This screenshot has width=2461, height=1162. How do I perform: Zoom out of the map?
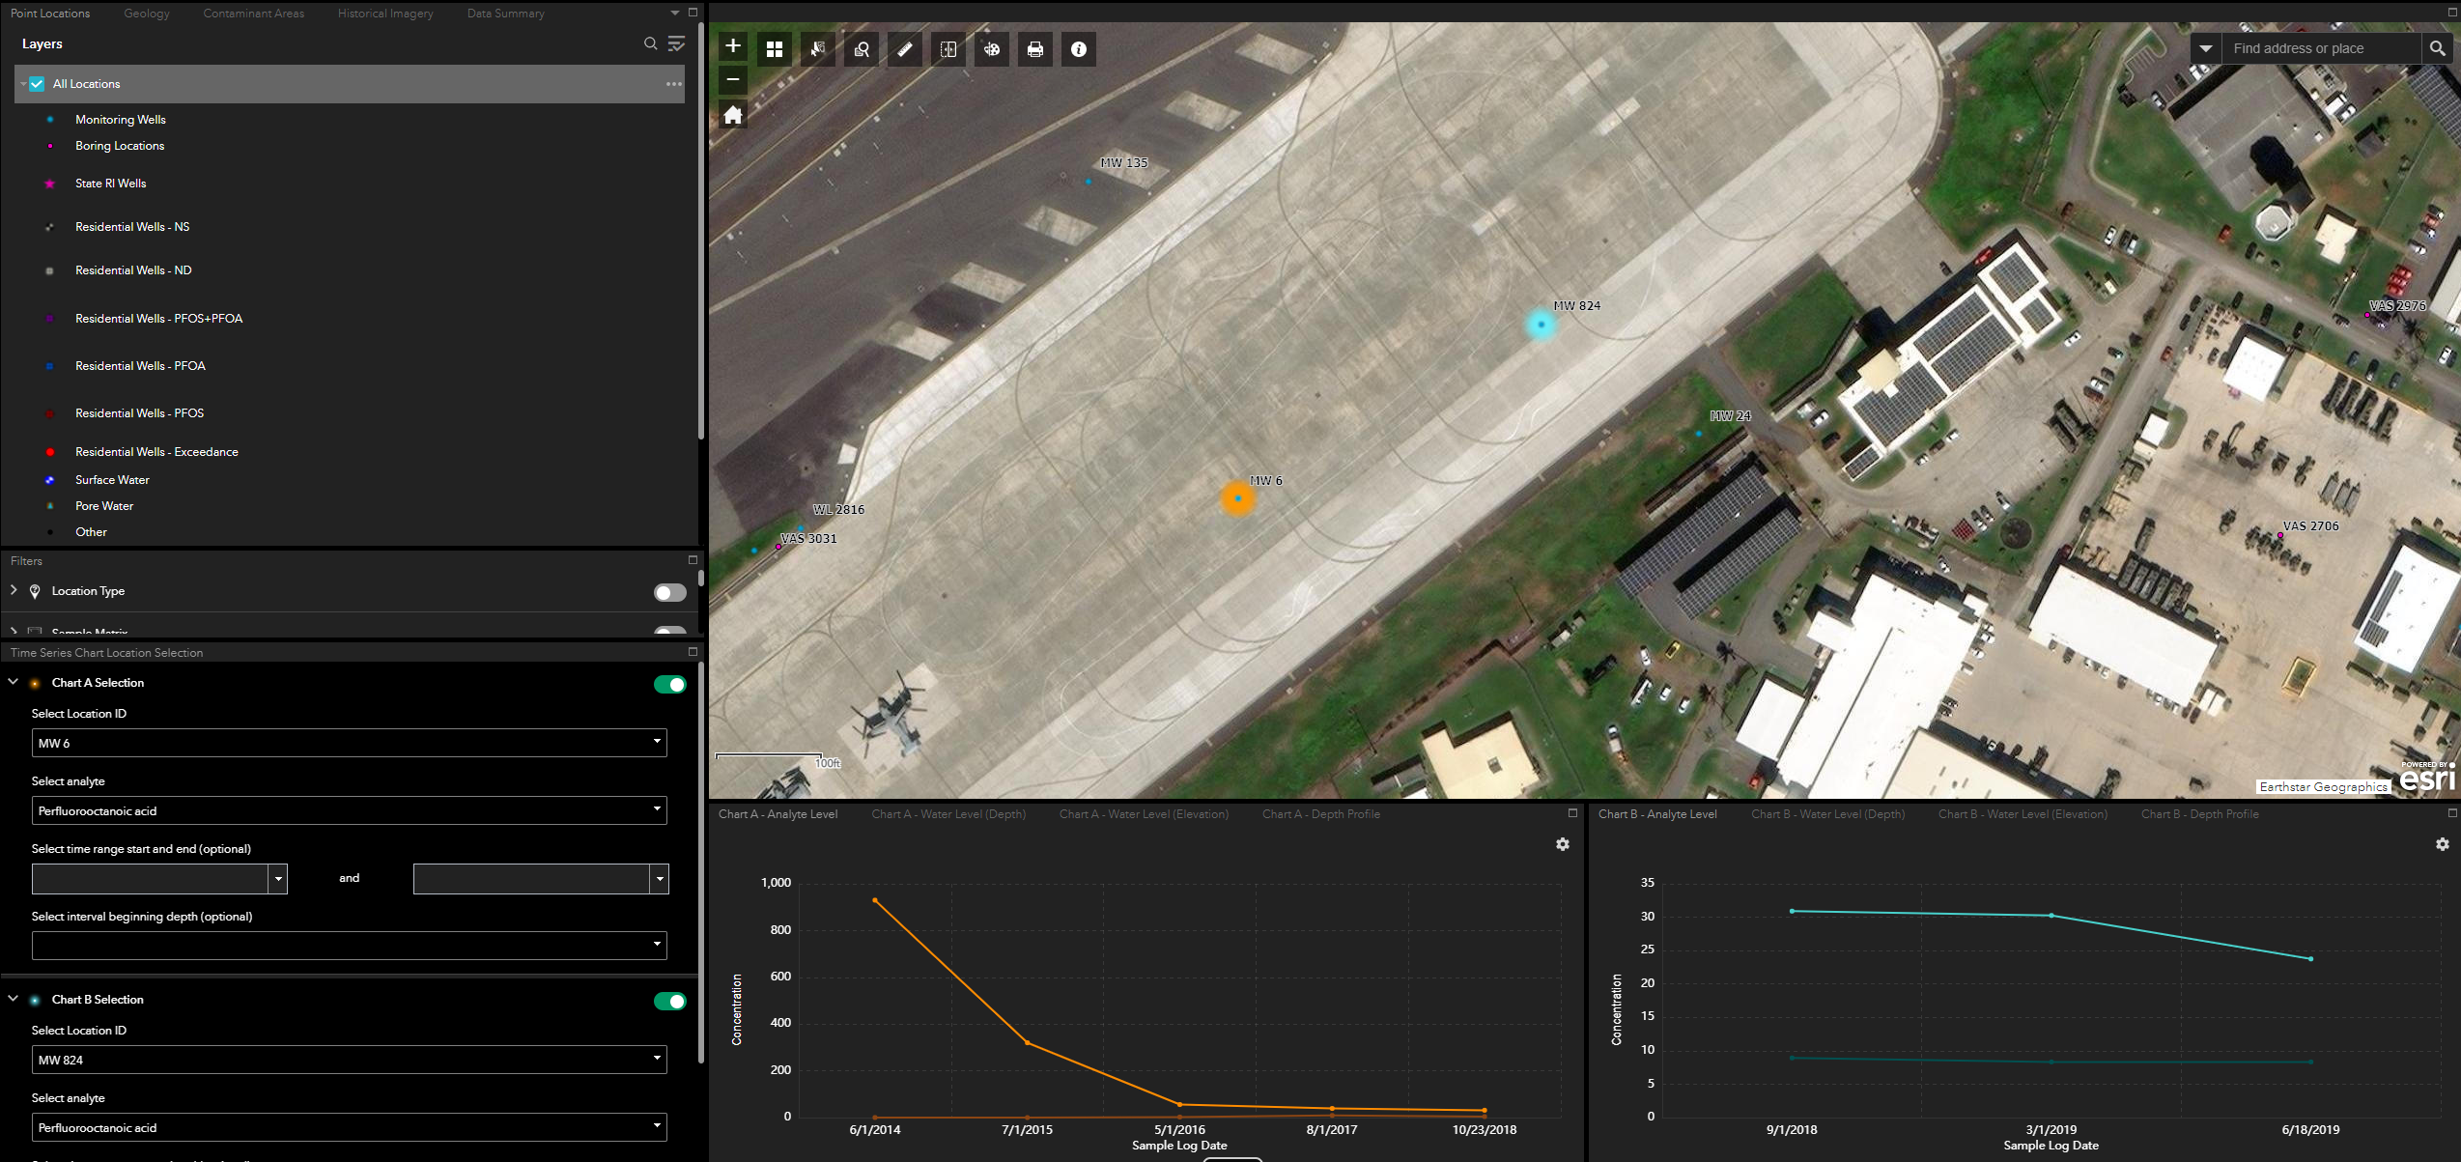pos(733,79)
